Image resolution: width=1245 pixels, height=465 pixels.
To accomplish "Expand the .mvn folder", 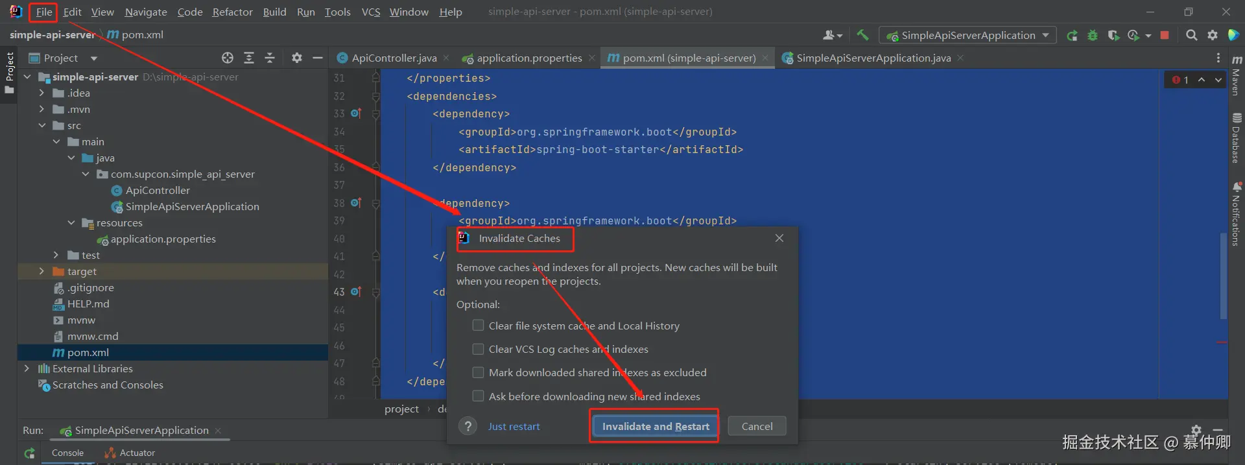I will (41, 109).
